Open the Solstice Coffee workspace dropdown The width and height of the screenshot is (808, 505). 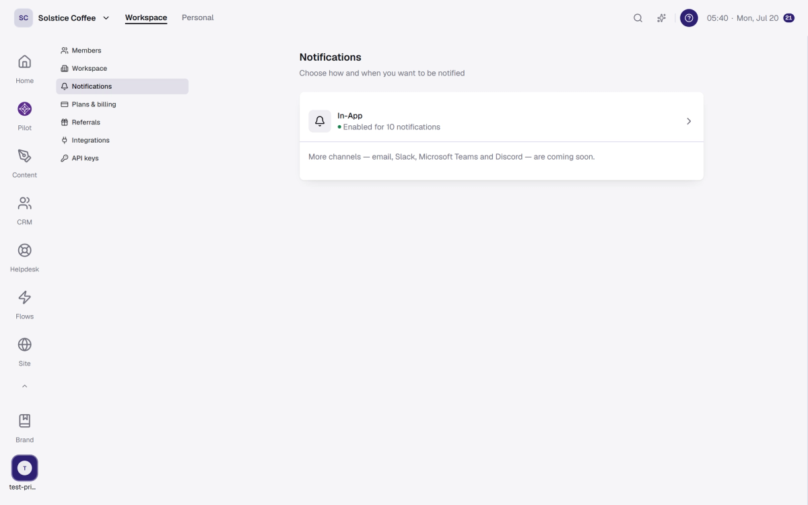[x=73, y=18]
